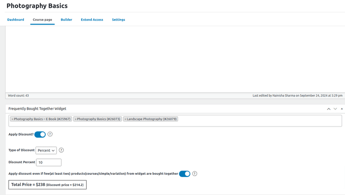Move Frequently Bought Together widget up
Screen dimensions: 345x195
(329, 109)
